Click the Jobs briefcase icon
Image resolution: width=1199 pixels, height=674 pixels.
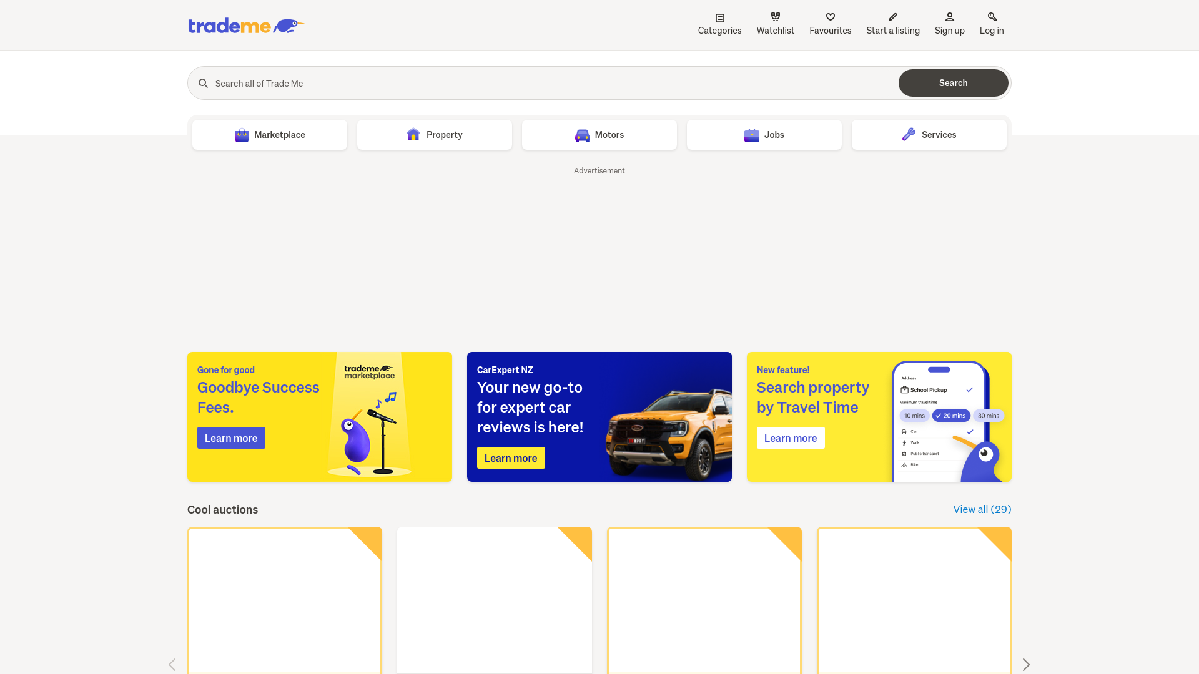pos(752,135)
